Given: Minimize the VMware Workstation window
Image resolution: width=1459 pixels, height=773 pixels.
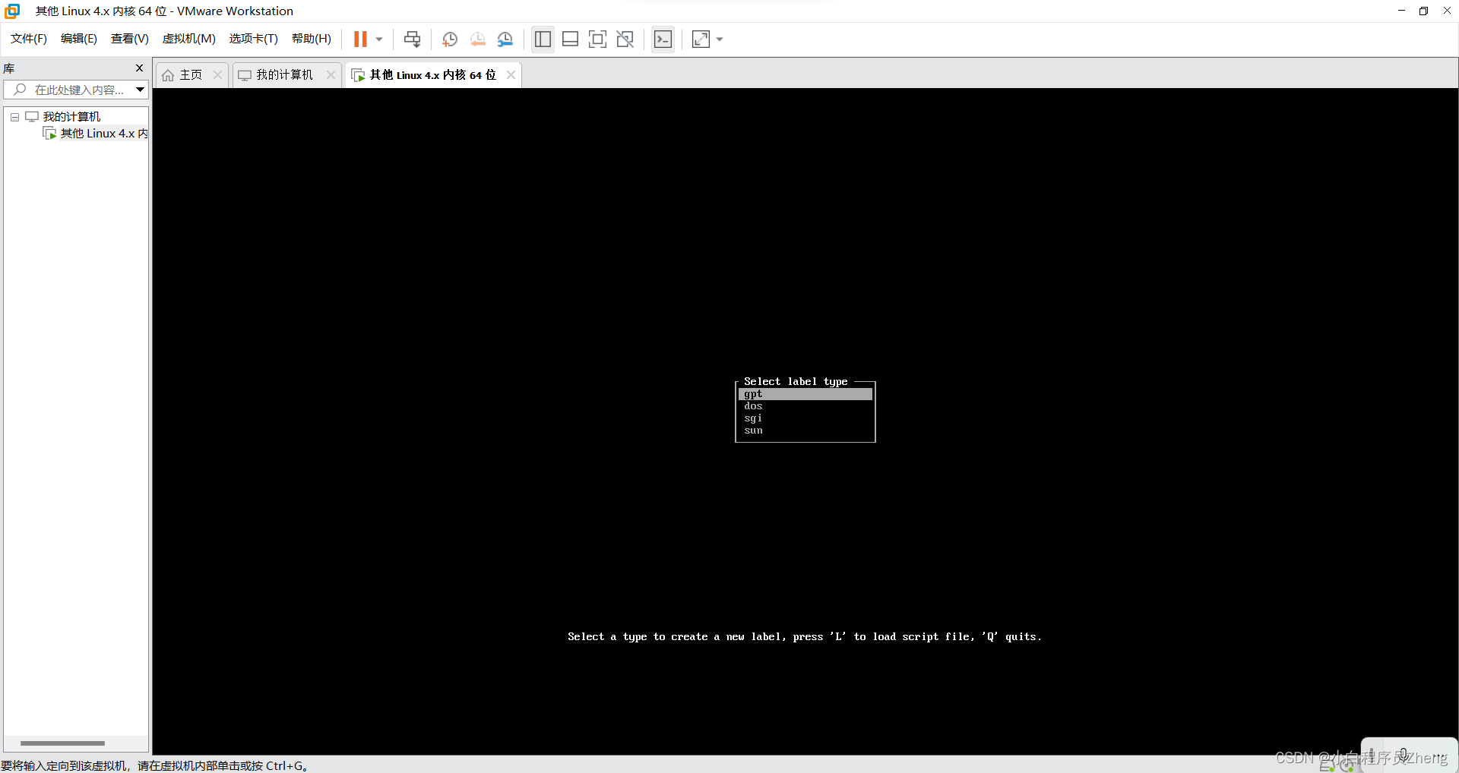Looking at the screenshot, I should coord(1401,11).
